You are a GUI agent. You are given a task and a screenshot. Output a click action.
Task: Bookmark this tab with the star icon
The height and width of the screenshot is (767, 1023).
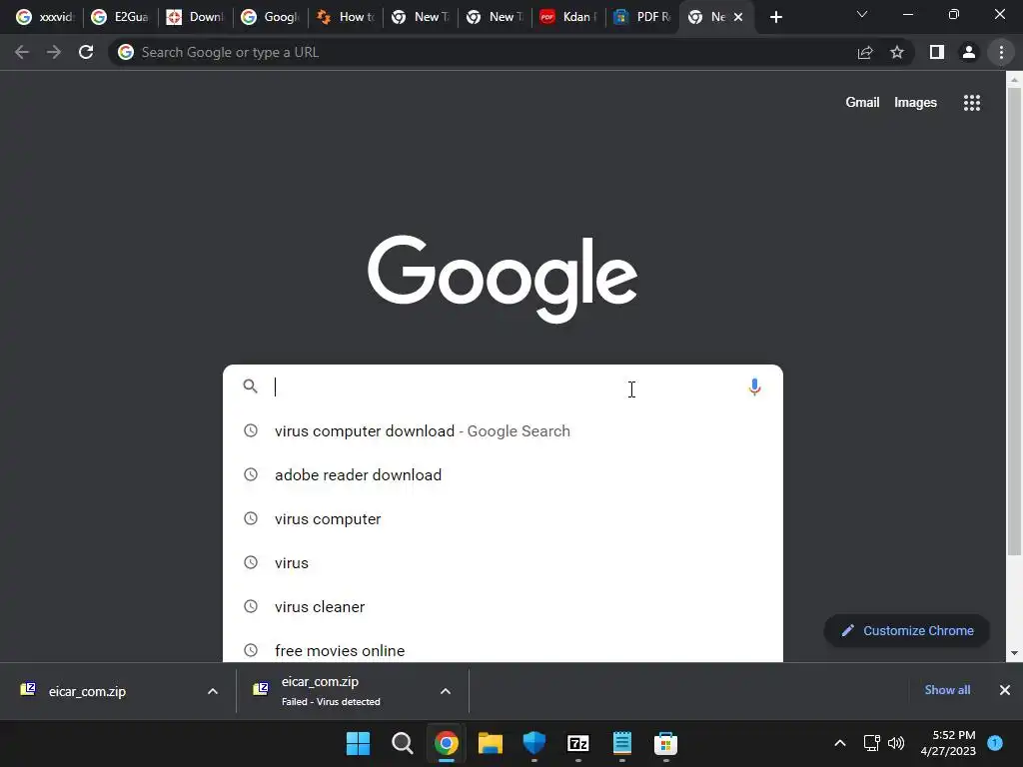[897, 52]
